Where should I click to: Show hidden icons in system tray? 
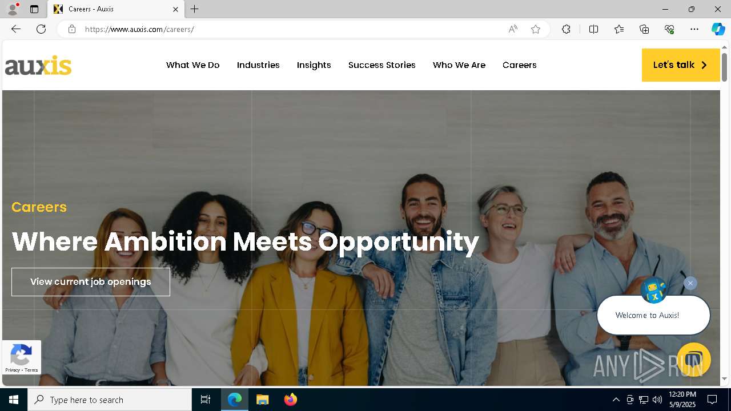[x=616, y=400]
